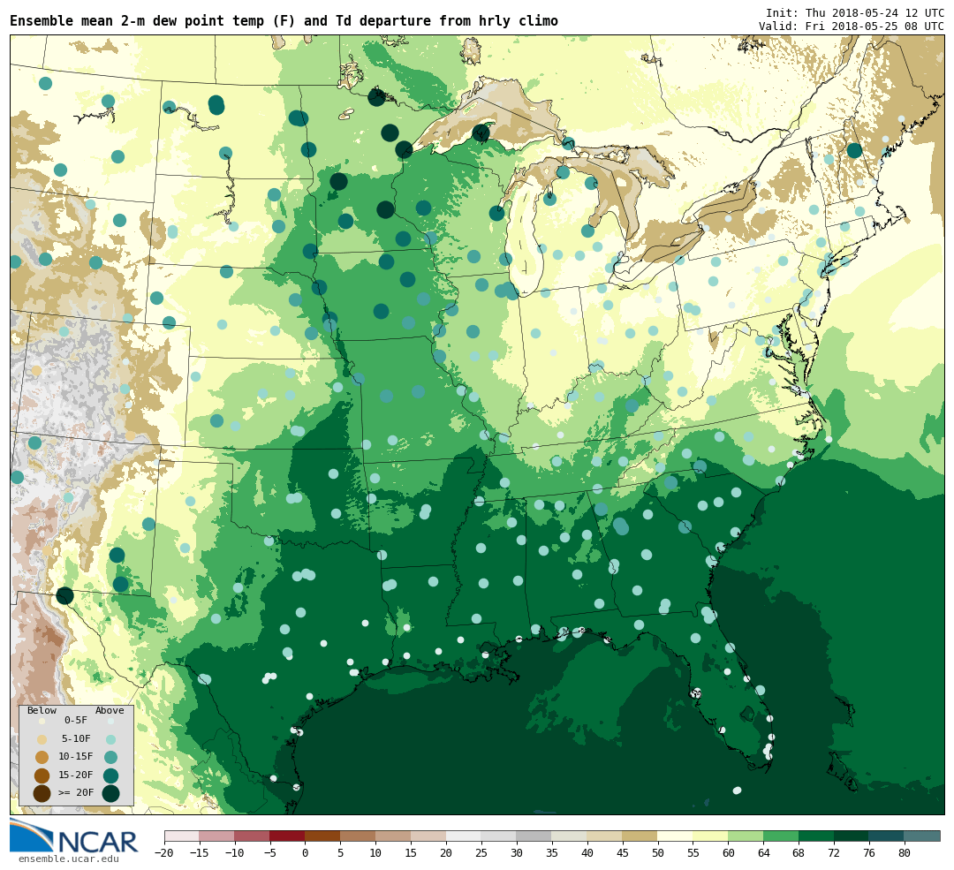Screen dimensions: 954x870
Task: Click the Below >= 20F darkest brown circle
Action: 42,793
